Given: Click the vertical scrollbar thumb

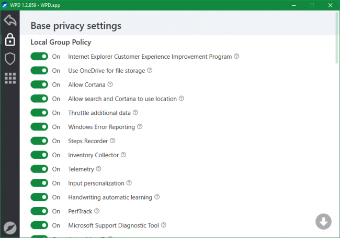Looking at the screenshot, I should tap(337, 37).
